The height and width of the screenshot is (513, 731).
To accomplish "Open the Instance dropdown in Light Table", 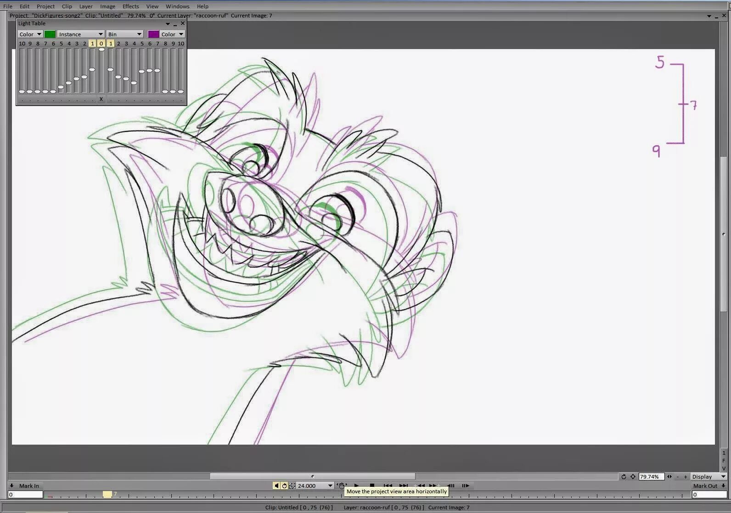I will 81,34.
